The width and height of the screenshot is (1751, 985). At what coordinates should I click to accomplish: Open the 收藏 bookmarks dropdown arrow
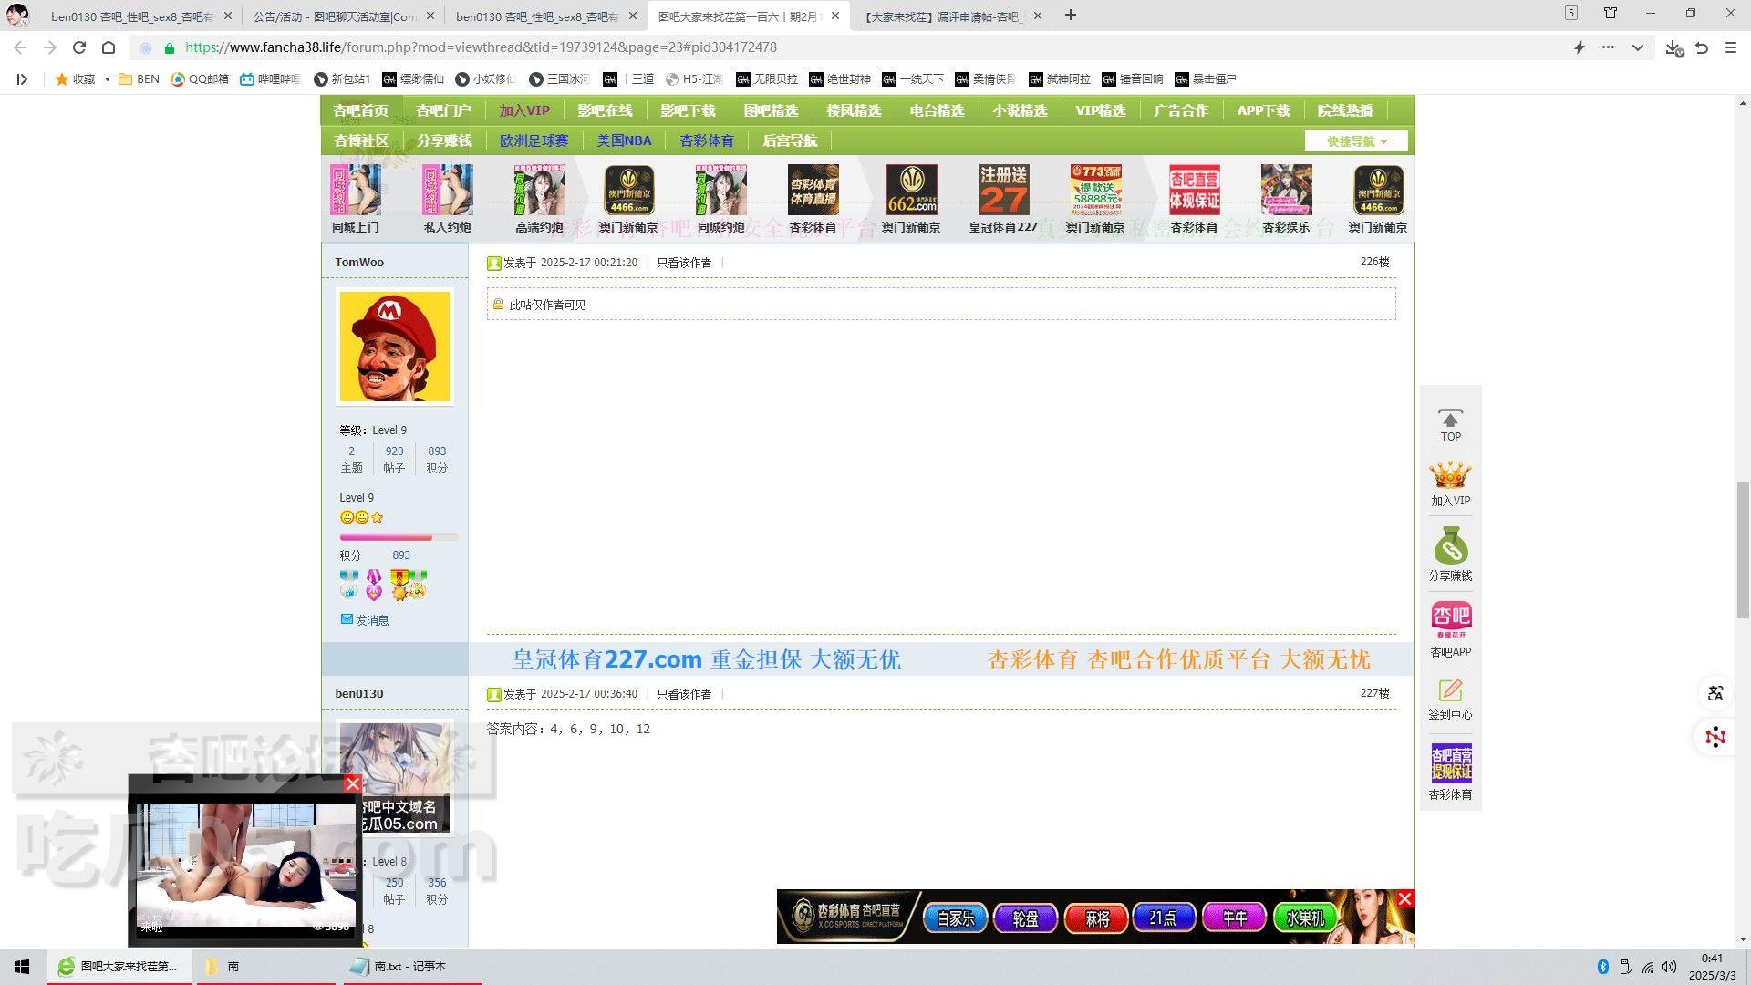click(x=107, y=79)
